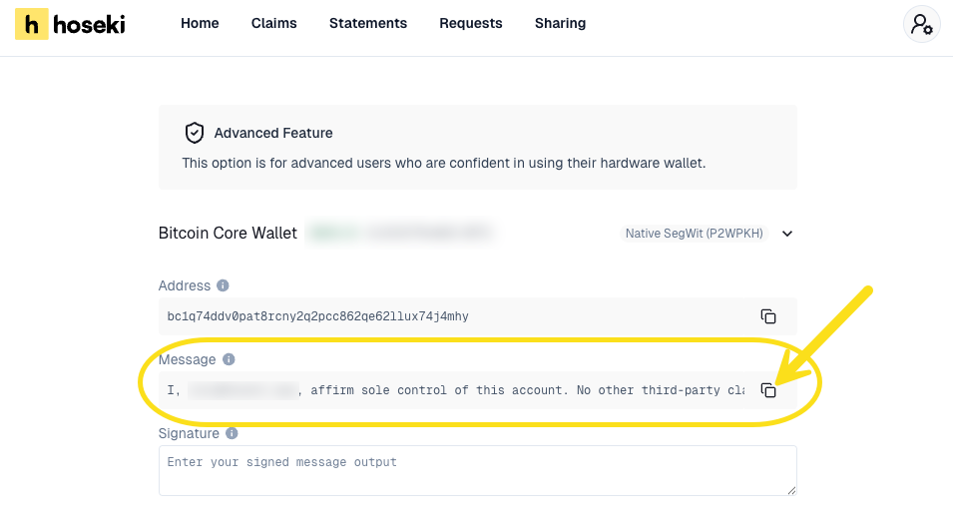Copy the Bitcoin address to clipboard

[768, 316]
